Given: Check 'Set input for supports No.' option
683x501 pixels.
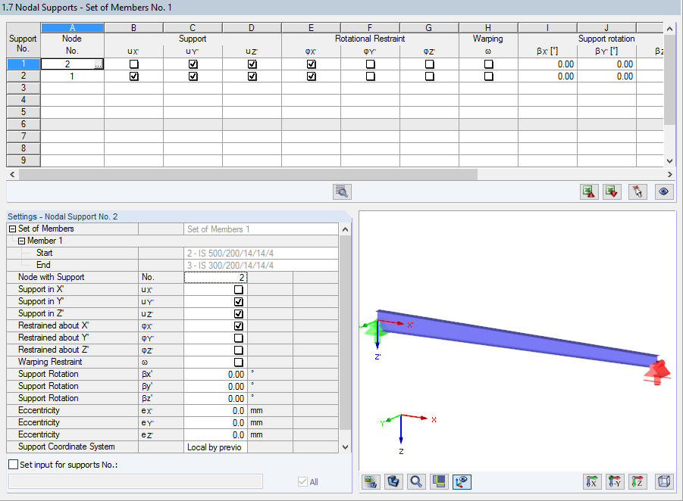Looking at the screenshot, I should pos(11,464).
